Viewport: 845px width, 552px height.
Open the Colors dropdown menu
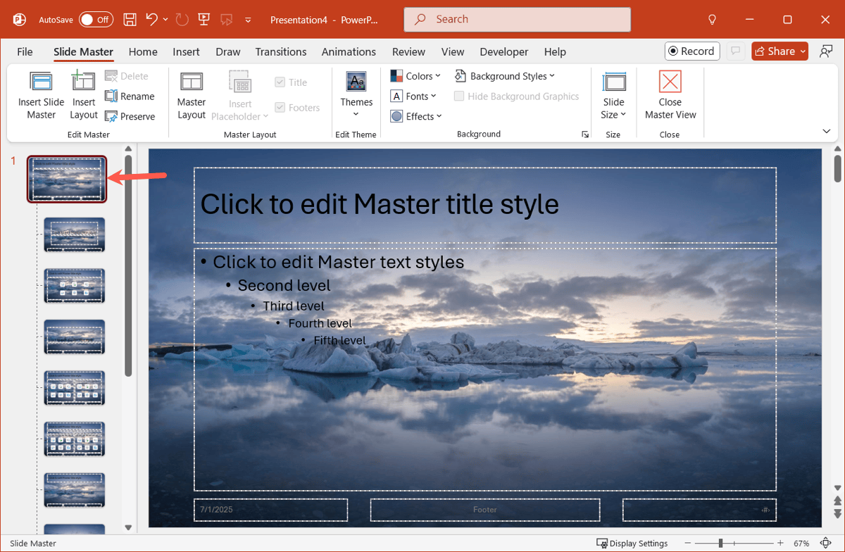coord(415,76)
